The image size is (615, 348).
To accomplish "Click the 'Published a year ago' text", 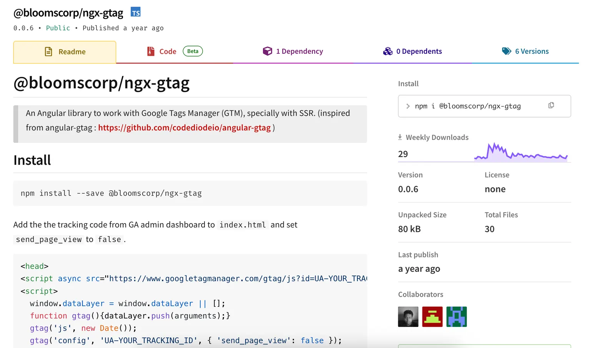I will pos(123,28).
